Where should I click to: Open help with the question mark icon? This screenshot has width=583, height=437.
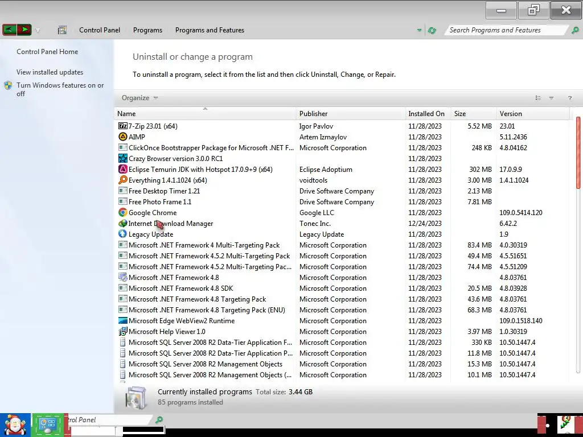click(x=569, y=98)
